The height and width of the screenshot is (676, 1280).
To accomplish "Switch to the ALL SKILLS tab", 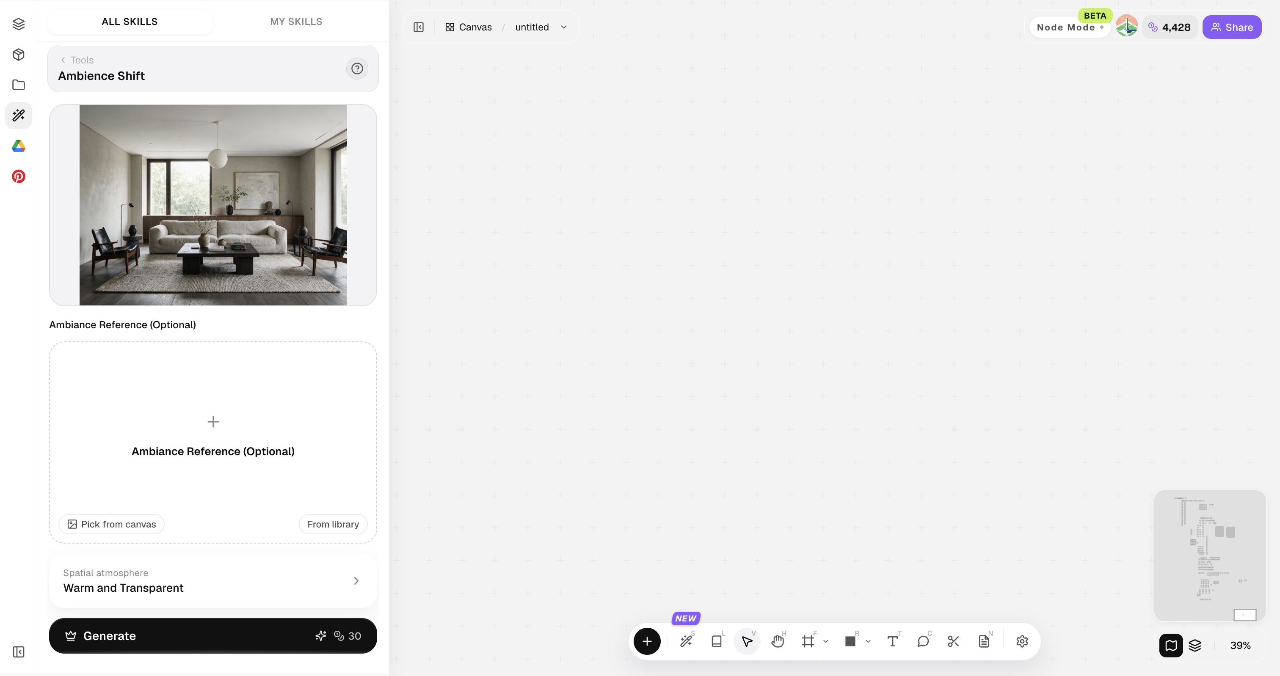I will pyautogui.click(x=130, y=22).
